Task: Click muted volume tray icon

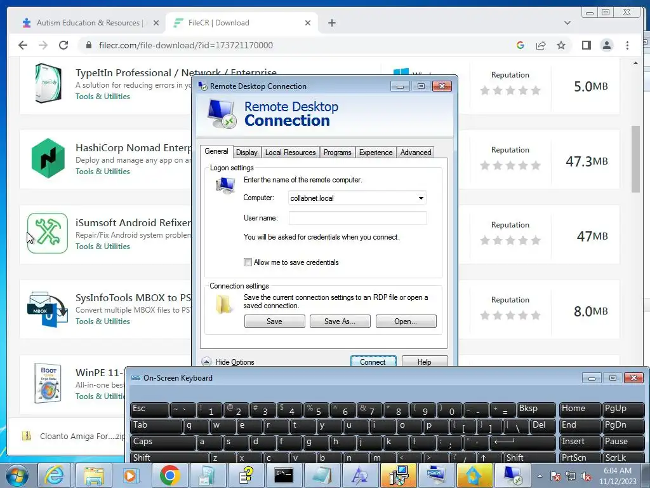Action: coord(586,477)
